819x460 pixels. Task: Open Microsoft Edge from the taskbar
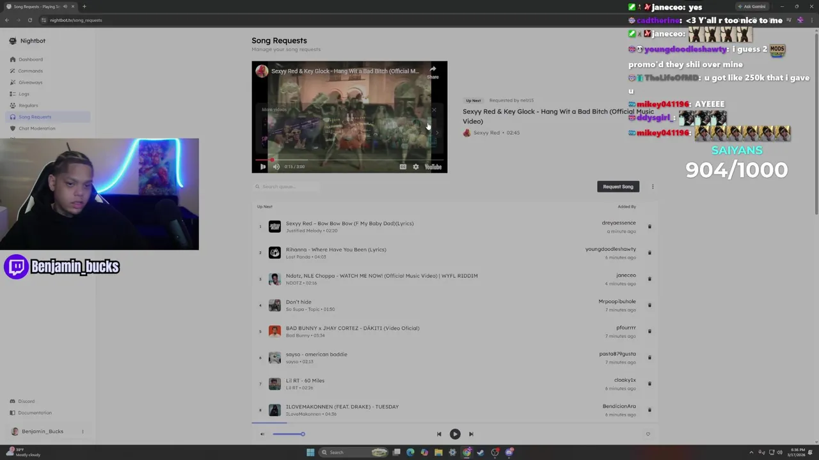click(x=410, y=452)
